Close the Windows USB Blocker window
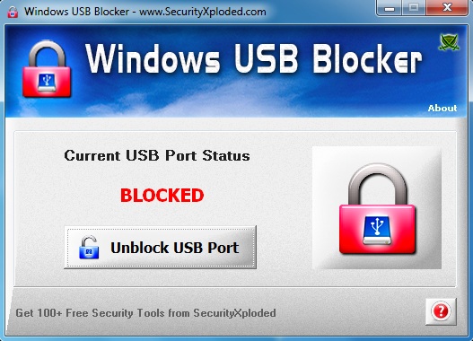 click(447, 8)
